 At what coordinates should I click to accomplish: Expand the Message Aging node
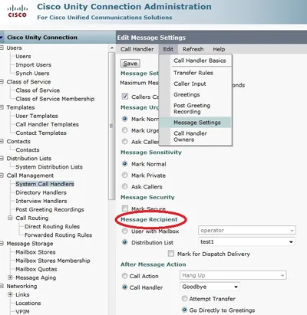coord(10,277)
